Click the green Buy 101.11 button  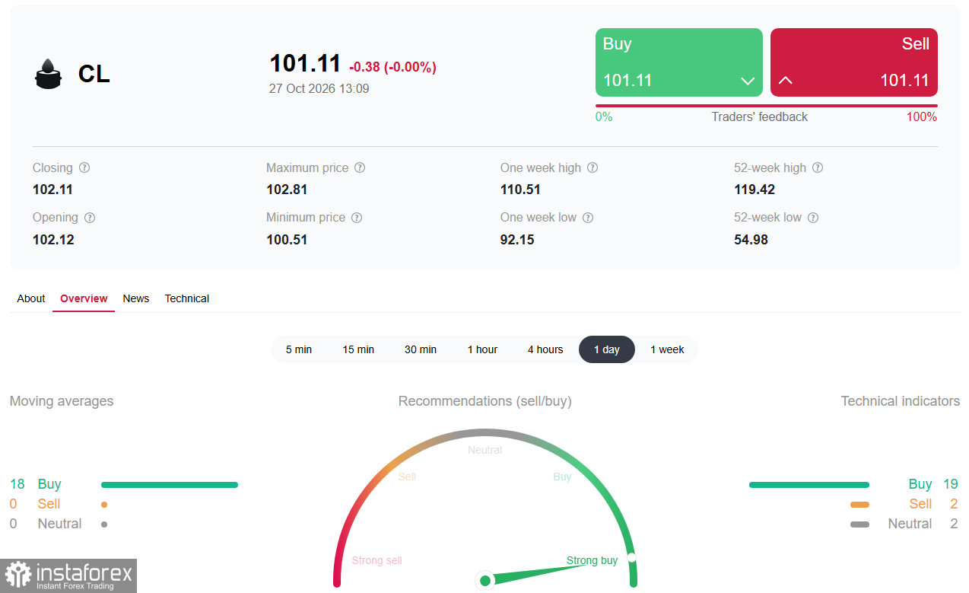(679, 62)
